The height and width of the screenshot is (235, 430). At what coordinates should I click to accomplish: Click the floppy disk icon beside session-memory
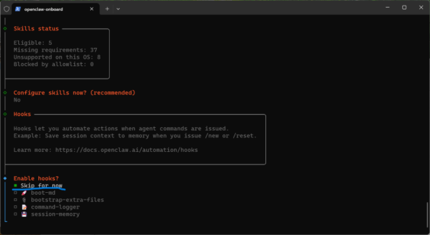click(x=24, y=214)
